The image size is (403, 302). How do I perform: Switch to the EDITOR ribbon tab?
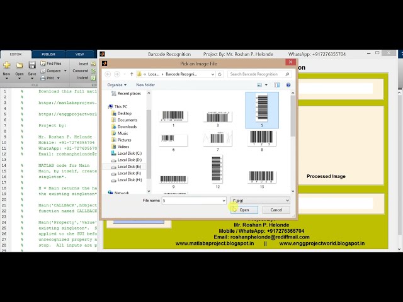[x=16, y=54]
